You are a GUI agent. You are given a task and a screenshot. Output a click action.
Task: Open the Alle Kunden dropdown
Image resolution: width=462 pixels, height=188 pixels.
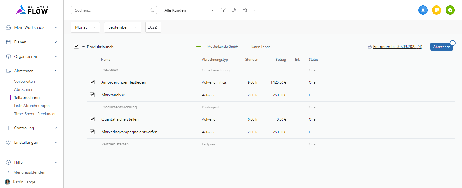[188, 10]
